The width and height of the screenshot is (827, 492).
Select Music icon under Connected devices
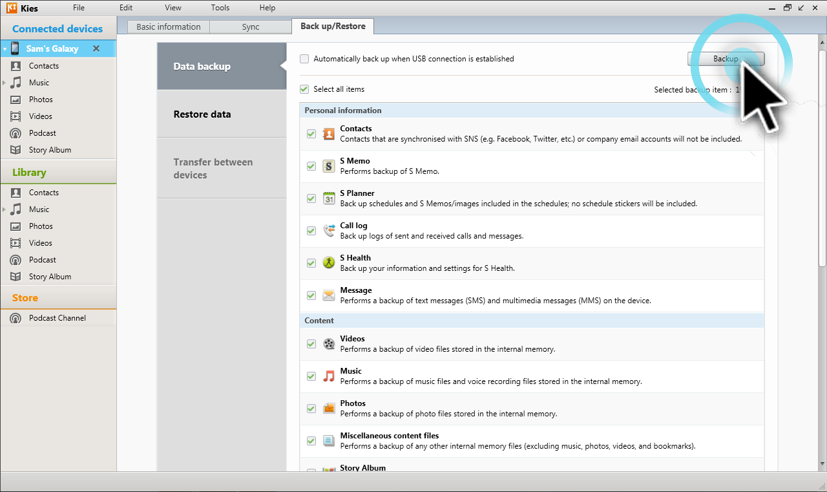(x=16, y=83)
